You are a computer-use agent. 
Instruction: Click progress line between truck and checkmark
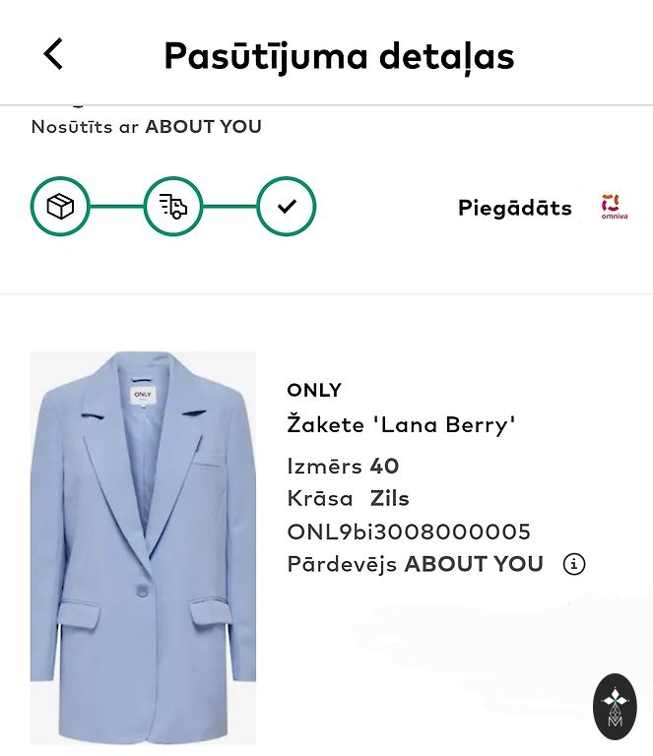[x=229, y=207]
